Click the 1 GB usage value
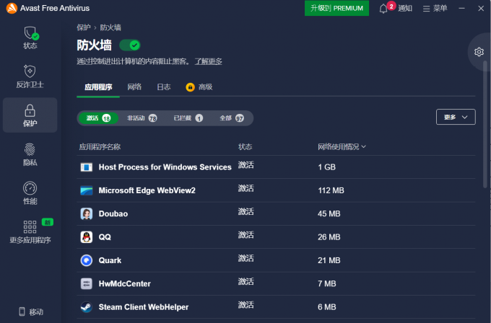Screen dimensions: 491x323 326,167
